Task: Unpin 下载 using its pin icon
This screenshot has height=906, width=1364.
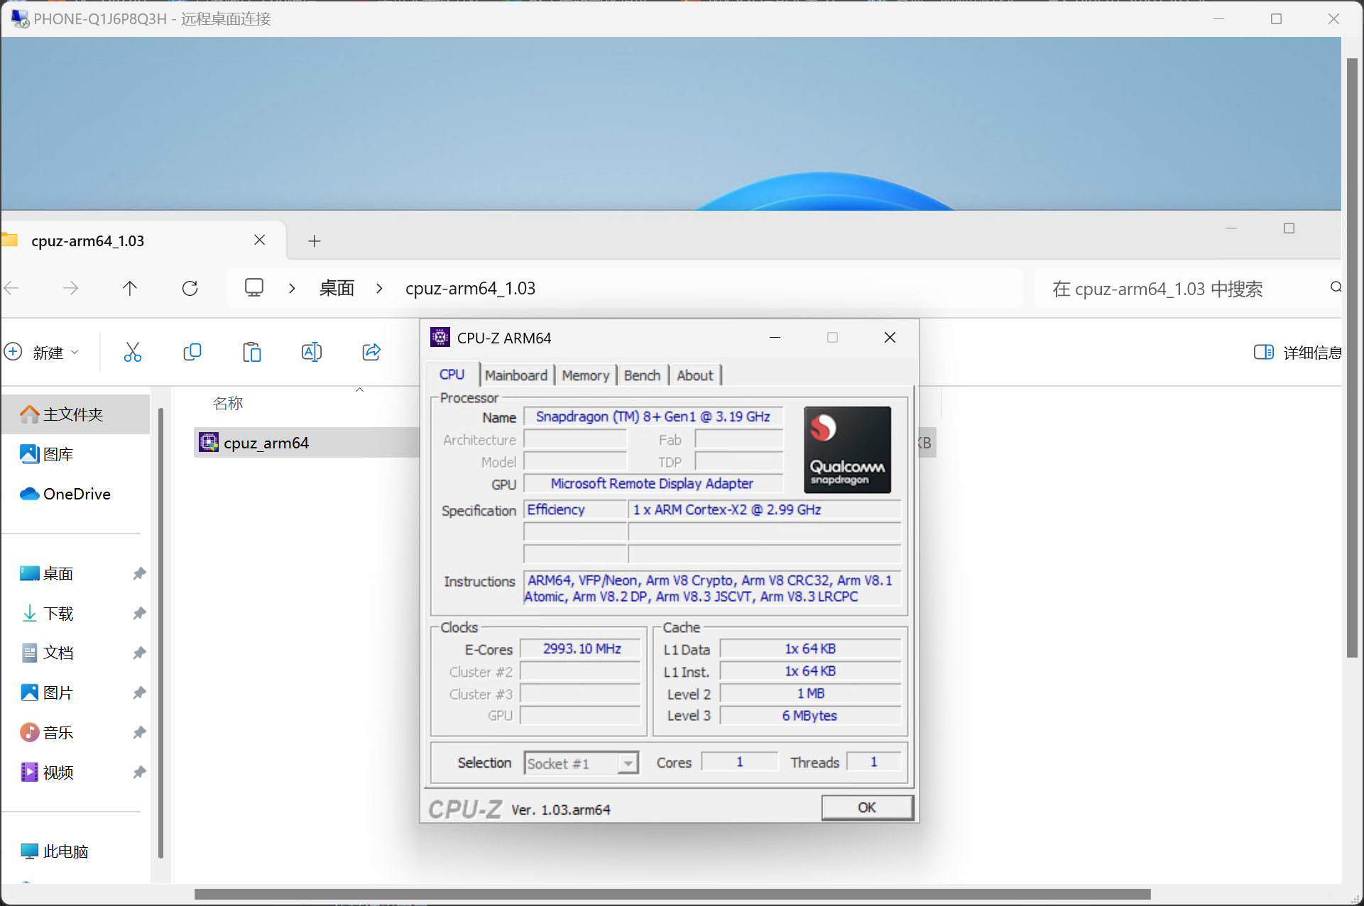Action: click(x=139, y=613)
